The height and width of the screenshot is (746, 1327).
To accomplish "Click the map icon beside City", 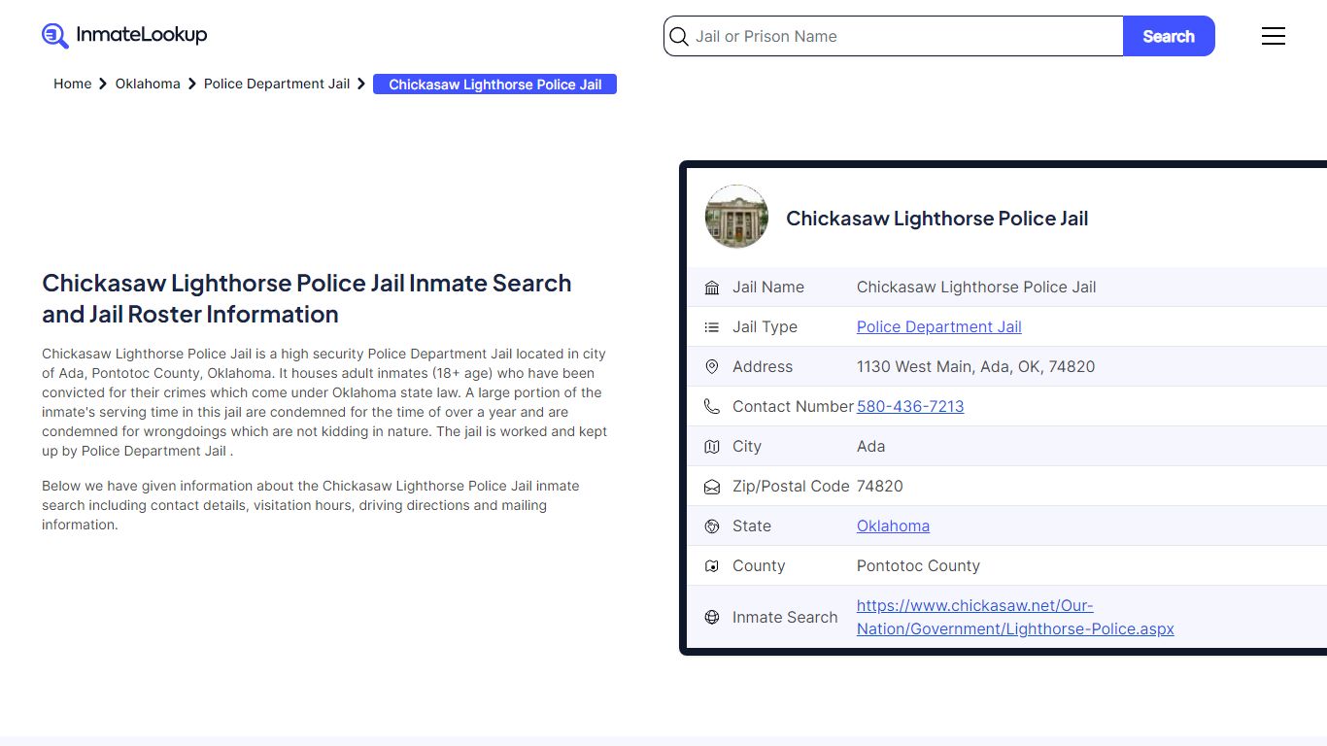I will pyautogui.click(x=712, y=447).
